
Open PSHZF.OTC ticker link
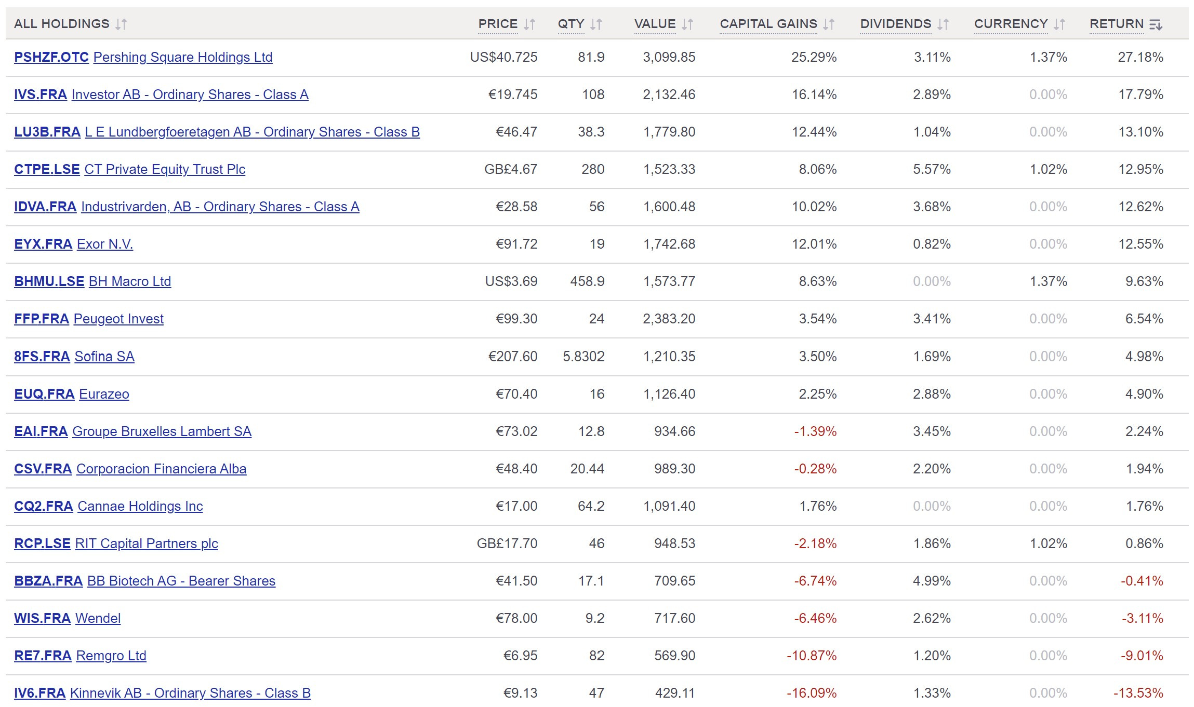[51, 57]
